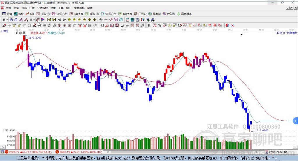
Task: Click the 乾坤K线 indicator label
Action: pyautogui.click(x=21, y=33)
